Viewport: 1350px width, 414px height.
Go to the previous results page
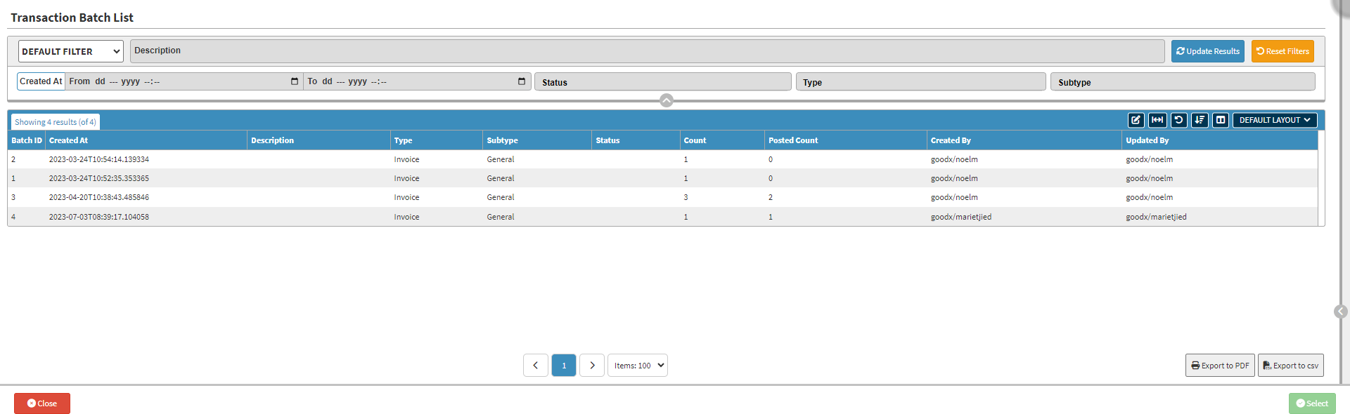pos(535,365)
